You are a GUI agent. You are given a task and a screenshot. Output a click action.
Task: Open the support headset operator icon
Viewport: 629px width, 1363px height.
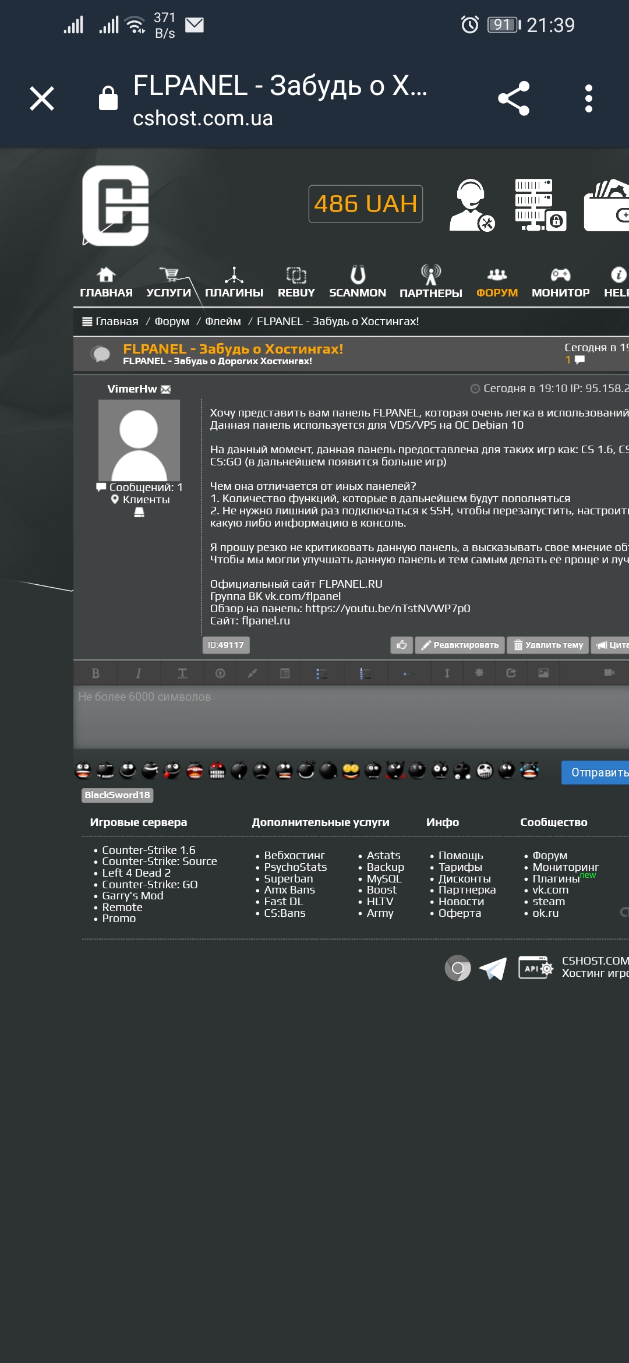[472, 205]
